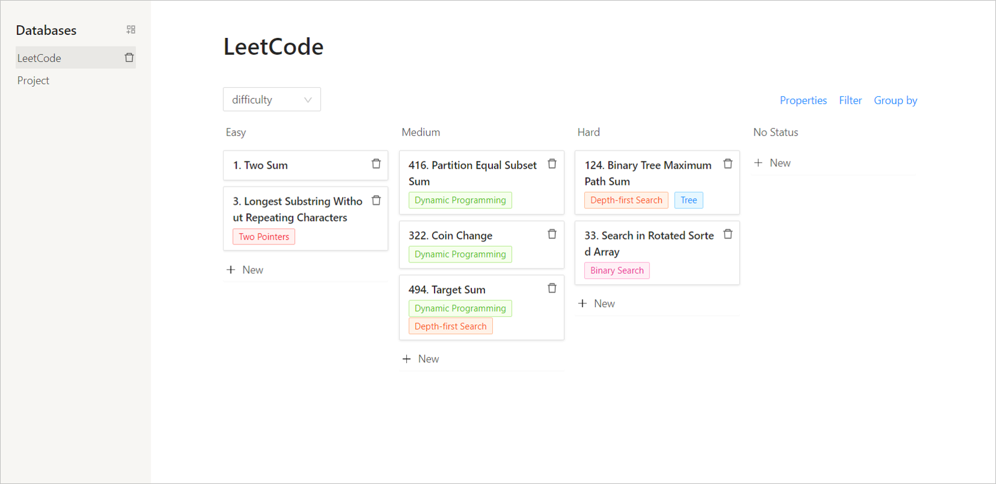
Task: Open the Group by options
Action: pyautogui.click(x=895, y=101)
